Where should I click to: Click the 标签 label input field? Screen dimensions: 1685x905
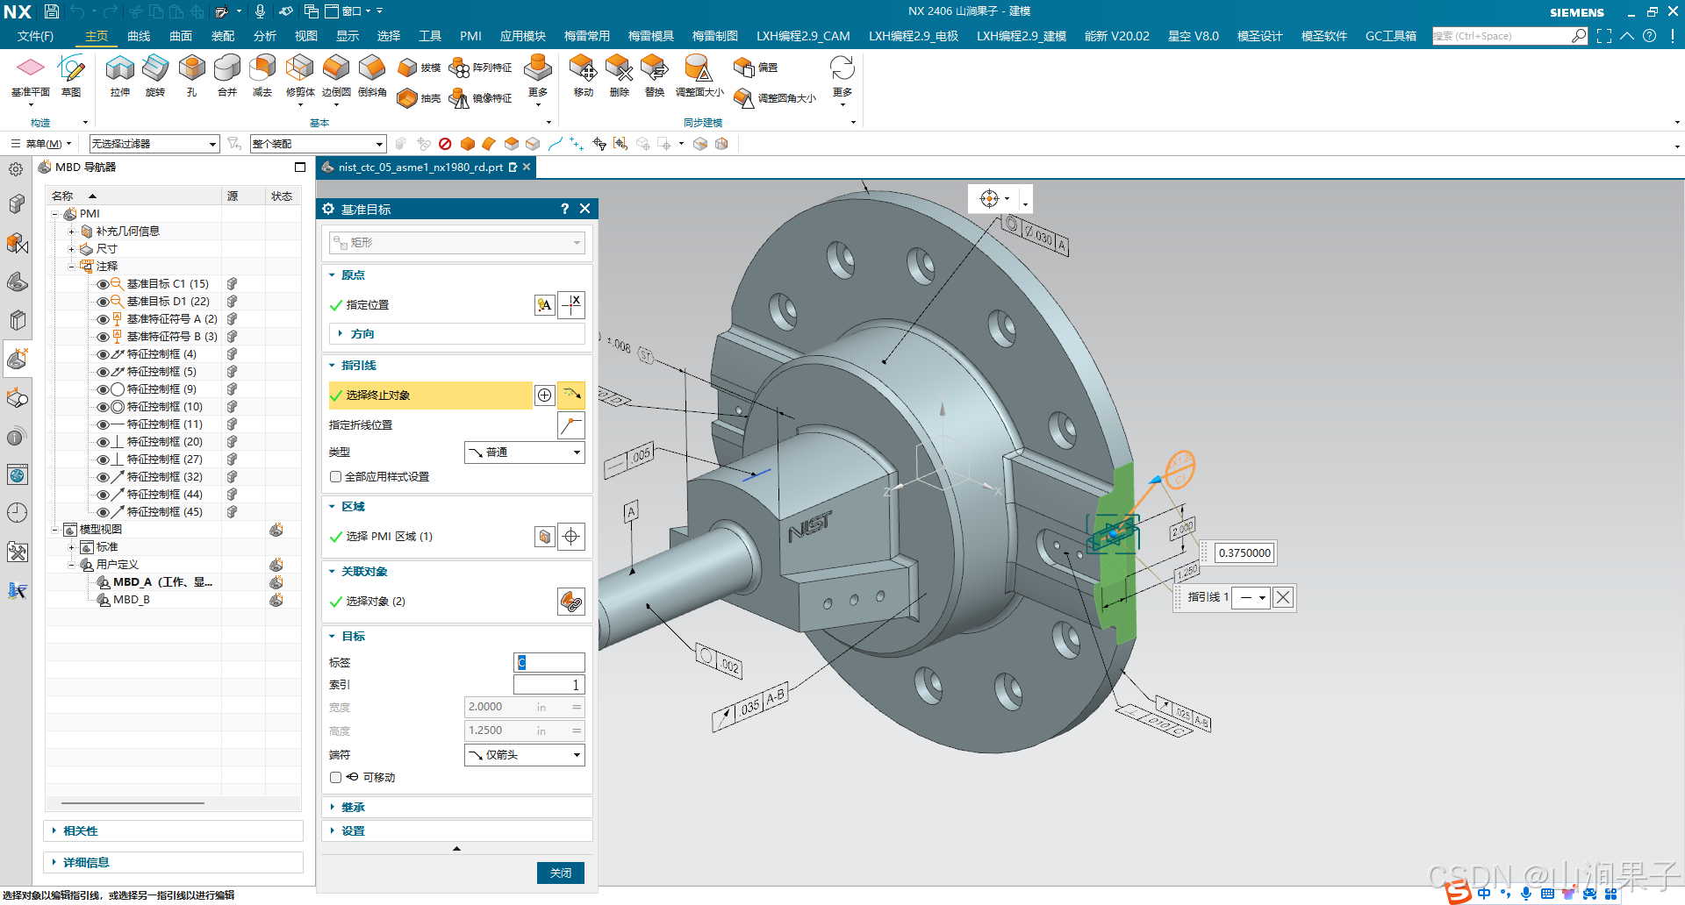tap(549, 663)
